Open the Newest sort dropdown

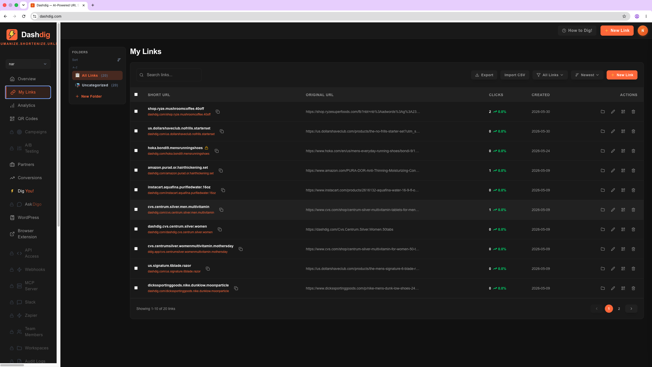[587, 75]
